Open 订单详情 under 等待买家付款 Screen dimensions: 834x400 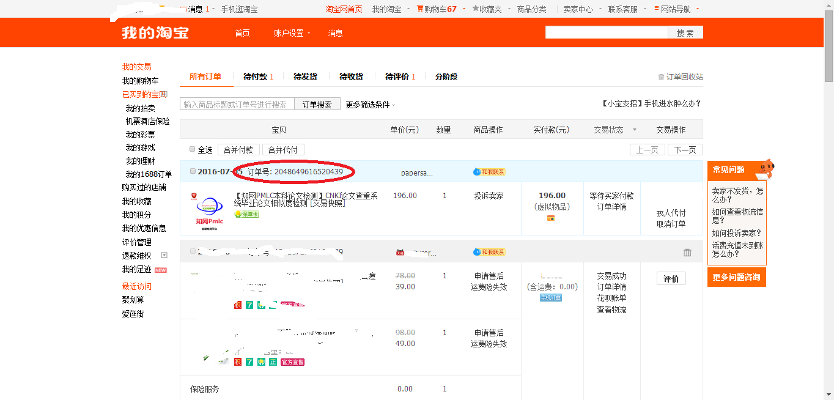pyautogui.click(x=611, y=207)
